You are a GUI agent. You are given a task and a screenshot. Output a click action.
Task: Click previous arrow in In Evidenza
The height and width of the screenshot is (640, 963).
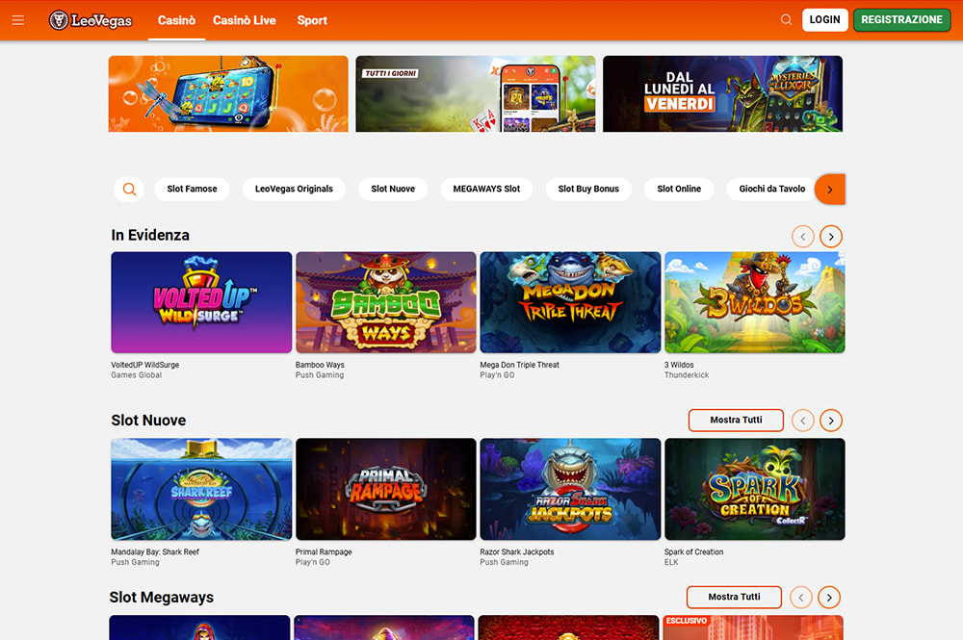[x=803, y=236]
